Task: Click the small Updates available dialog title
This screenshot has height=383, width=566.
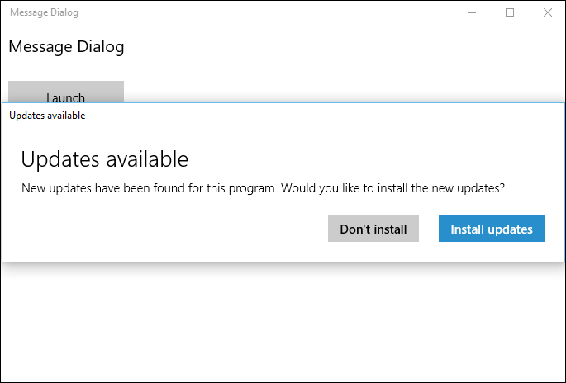Action: (x=47, y=116)
